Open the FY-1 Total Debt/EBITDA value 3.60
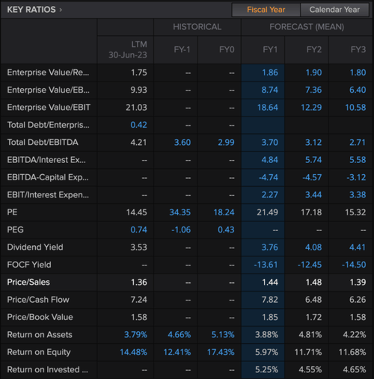The image size is (374, 379). point(183,143)
